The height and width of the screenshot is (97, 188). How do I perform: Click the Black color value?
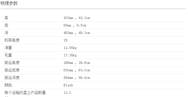(x=68, y=85)
